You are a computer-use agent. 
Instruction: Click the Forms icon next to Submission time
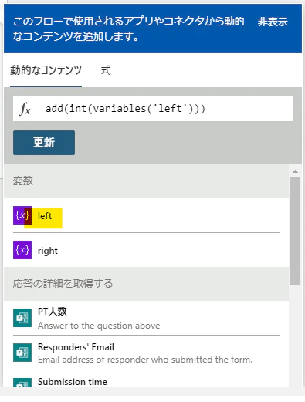pyautogui.click(x=22, y=383)
